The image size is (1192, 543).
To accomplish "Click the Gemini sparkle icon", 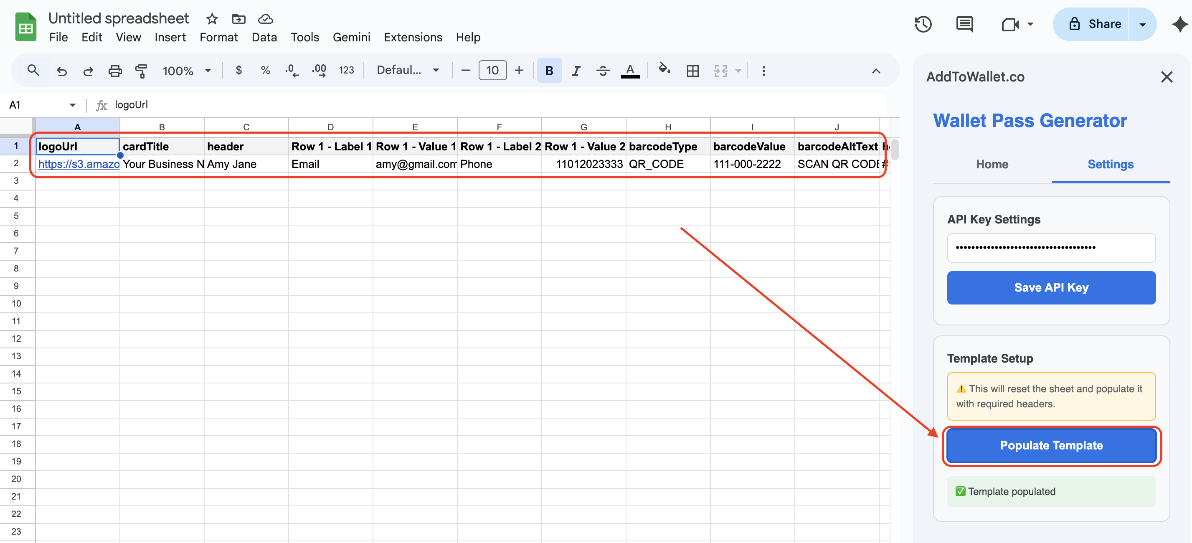I will tap(1180, 24).
